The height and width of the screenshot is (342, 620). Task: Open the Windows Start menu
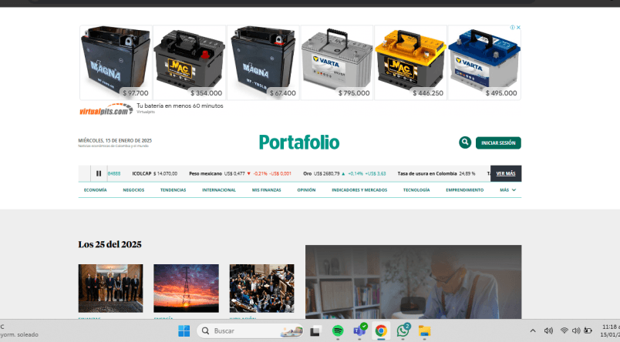tap(184, 331)
